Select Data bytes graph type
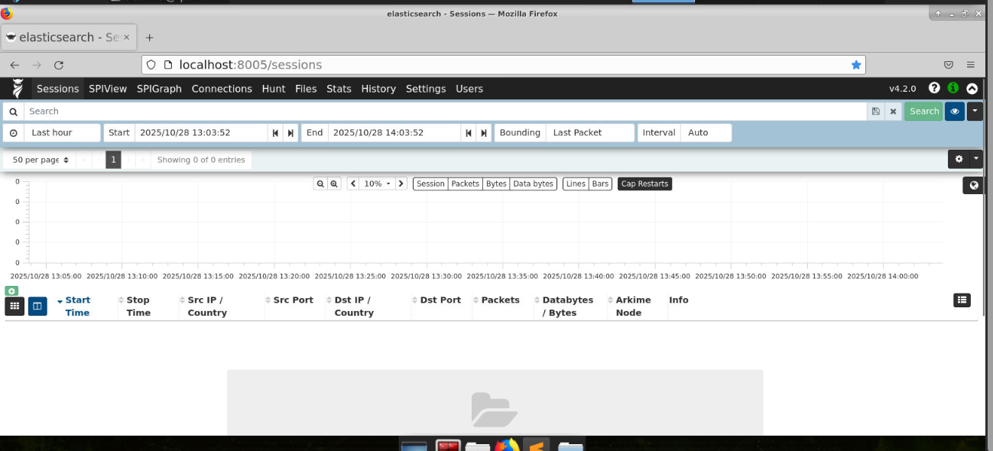 click(x=533, y=184)
